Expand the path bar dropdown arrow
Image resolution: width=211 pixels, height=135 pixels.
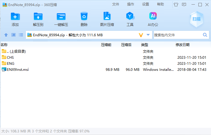[148, 35]
